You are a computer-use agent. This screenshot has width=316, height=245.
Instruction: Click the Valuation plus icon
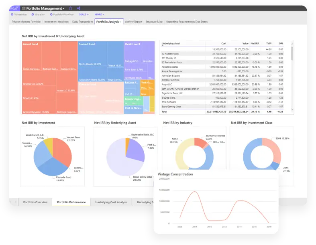pos(33,14)
